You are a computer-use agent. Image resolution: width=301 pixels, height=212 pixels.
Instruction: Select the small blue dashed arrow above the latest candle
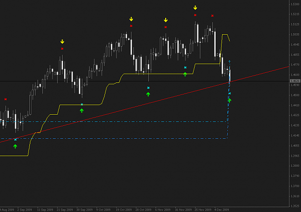(229, 62)
